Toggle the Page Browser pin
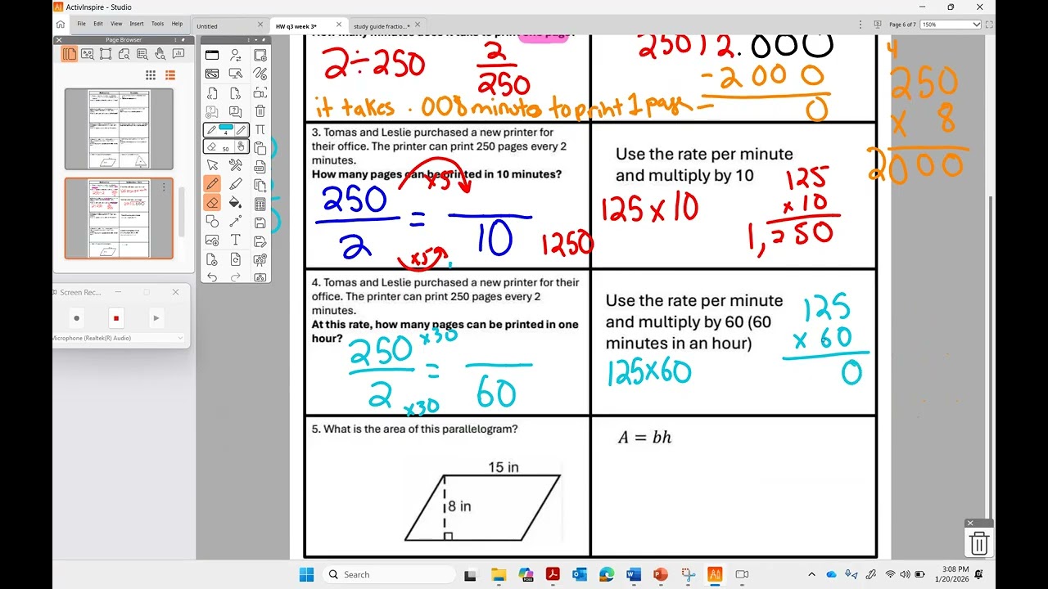 click(183, 39)
